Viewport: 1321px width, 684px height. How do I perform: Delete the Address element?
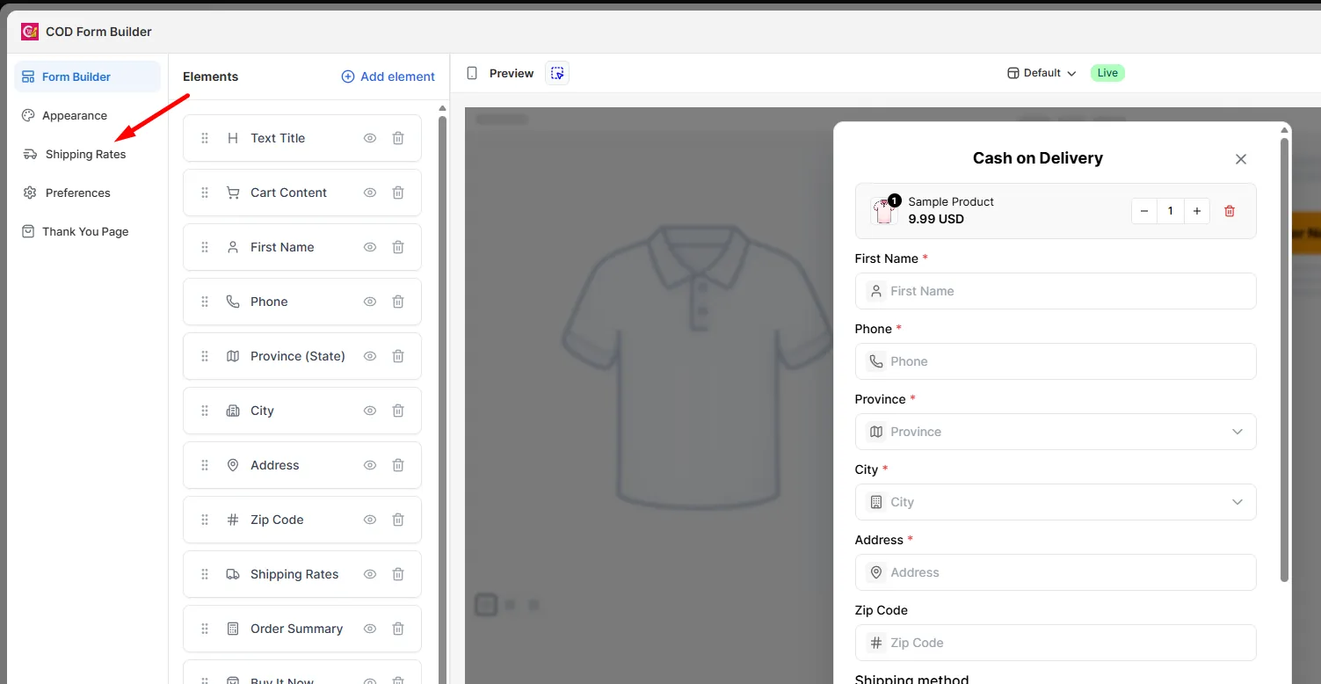tap(398, 465)
